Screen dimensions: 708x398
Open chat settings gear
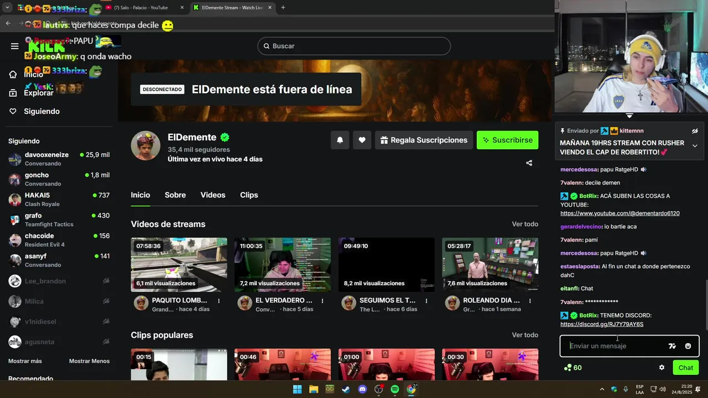point(662,368)
